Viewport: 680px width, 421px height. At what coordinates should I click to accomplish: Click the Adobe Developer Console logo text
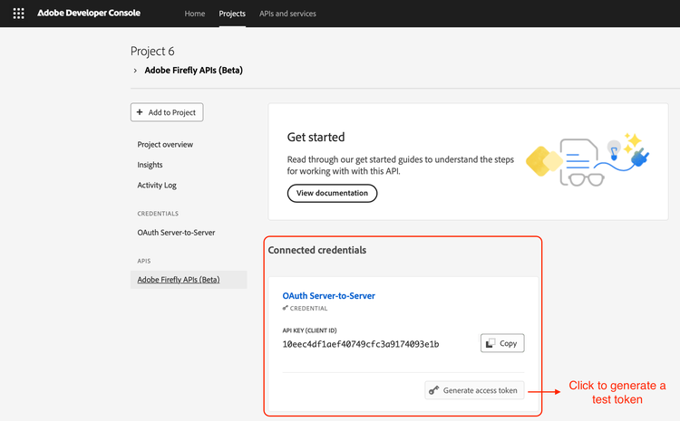[x=89, y=13]
